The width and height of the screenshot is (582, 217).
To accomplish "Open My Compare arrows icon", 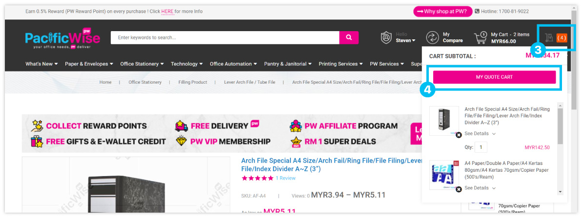I will point(432,37).
